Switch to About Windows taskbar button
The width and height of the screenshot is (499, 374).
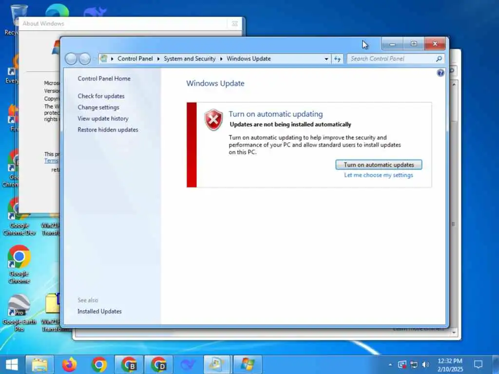click(x=248, y=365)
